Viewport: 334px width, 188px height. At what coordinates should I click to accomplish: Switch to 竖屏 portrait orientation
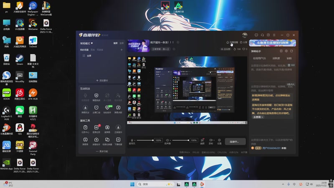coord(121,43)
